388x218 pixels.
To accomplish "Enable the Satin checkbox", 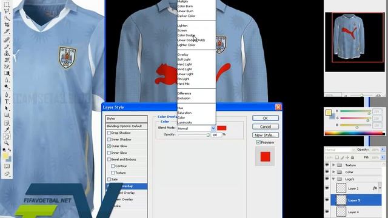I will [109, 179].
